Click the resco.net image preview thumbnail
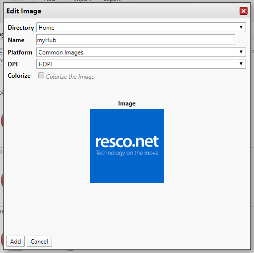This screenshot has height=253, width=254. (x=127, y=146)
